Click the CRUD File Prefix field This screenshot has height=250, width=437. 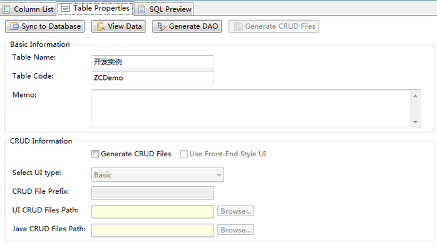[x=153, y=193]
